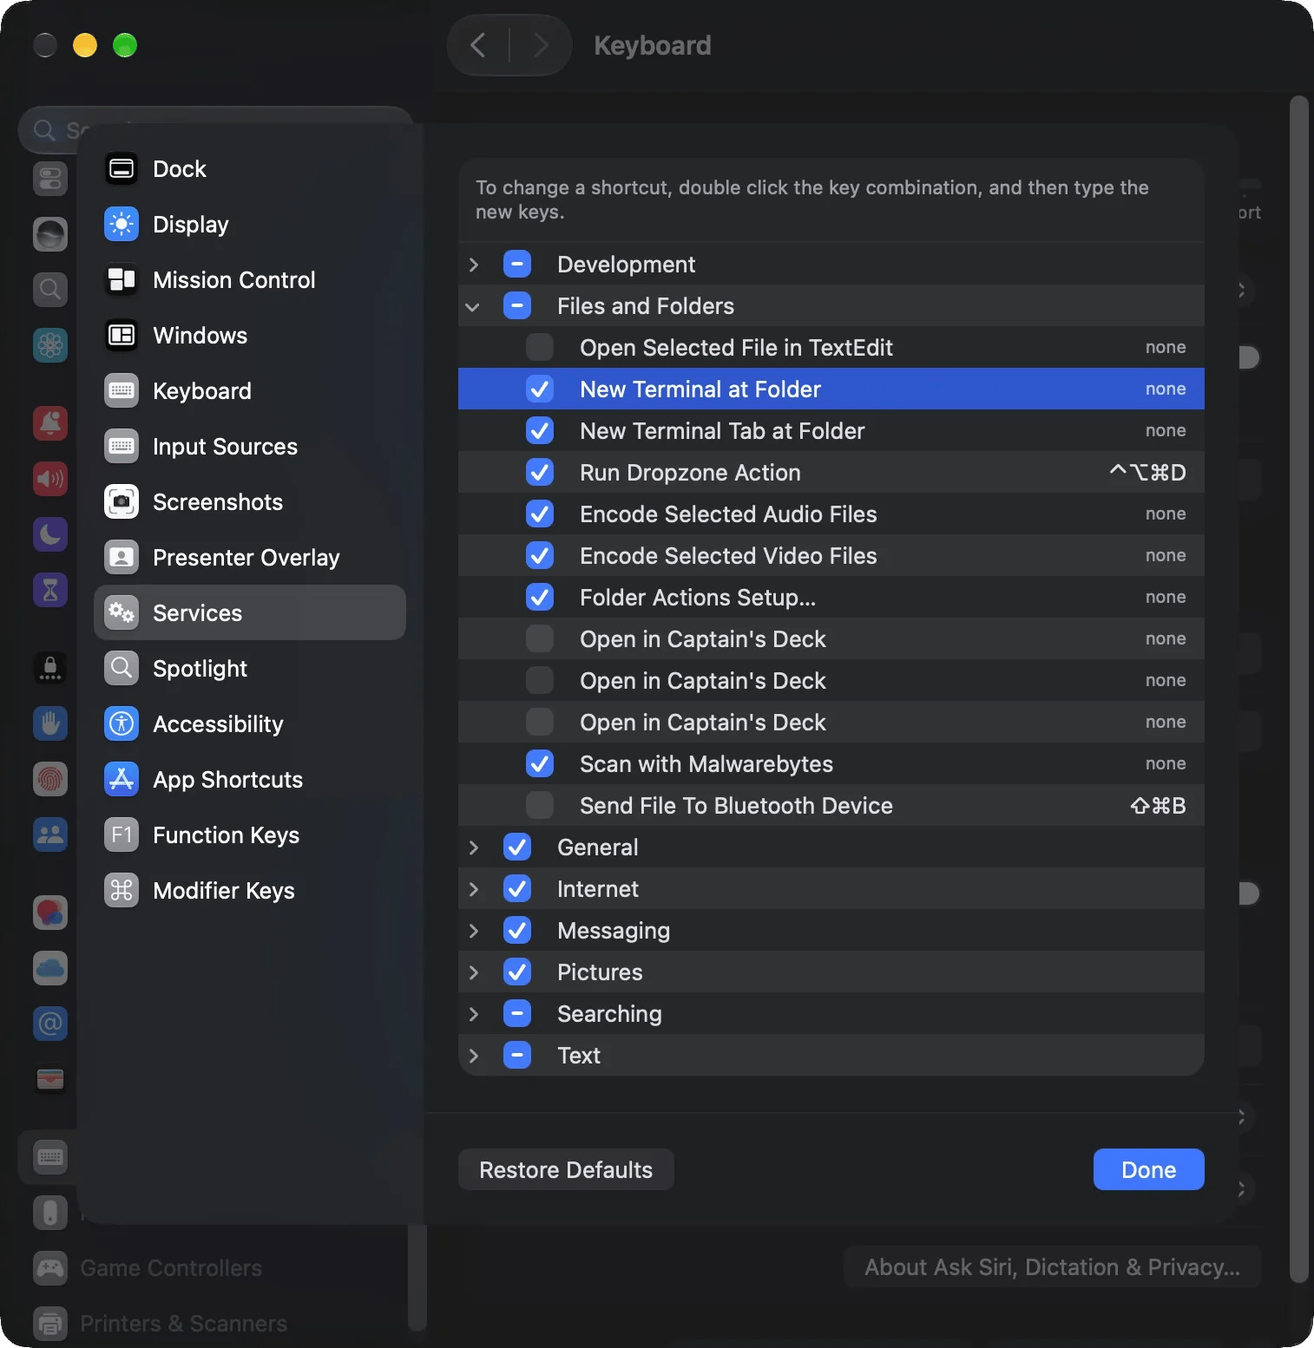Expand the Development group
The height and width of the screenshot is (1348, 1314).
click(474, 265)
